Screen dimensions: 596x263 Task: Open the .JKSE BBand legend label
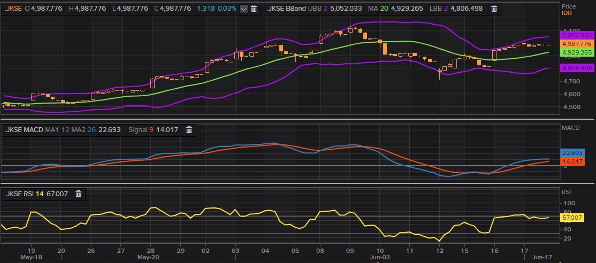tap(286, 9)
